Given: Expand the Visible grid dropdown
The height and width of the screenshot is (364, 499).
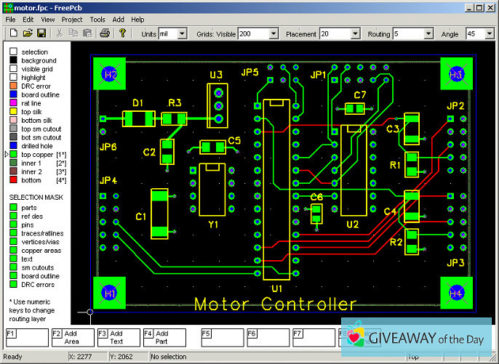Looking at the screenshot, I should [274, 33].
